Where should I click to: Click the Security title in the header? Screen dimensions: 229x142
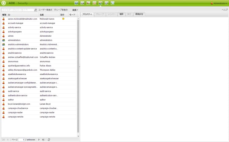point(23,3)
